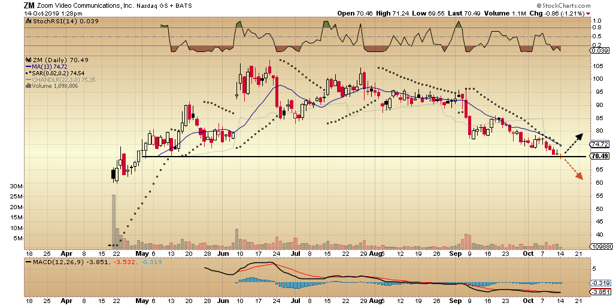Click the 109880 volume value tag
Viewport: 613px width, 306px height.
click(602, 247)
